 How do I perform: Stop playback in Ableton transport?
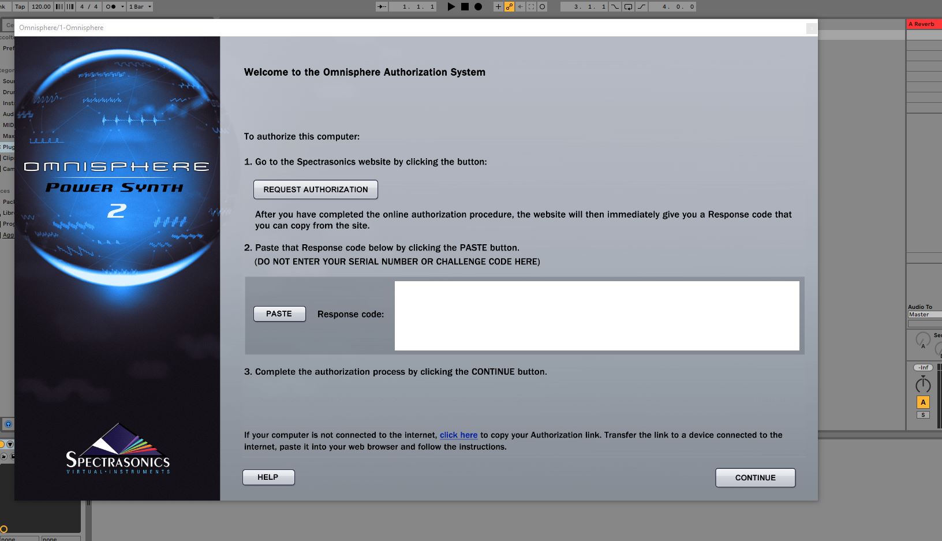click(465, 7)
